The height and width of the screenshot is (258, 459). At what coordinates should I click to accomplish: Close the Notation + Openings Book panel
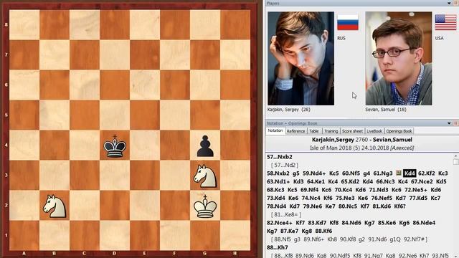(456, 123)
